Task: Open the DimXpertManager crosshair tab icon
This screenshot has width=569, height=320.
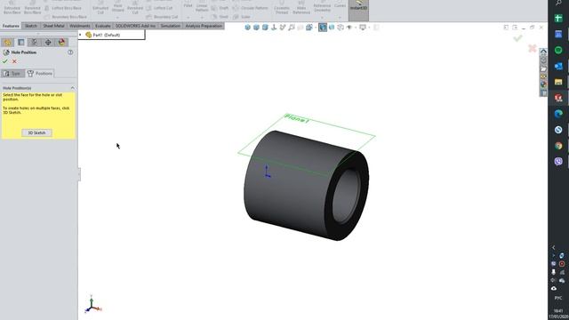Action: click(x=48, y=42)
